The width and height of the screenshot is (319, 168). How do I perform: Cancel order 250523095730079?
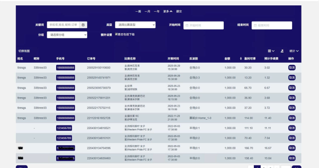pyautogui.click(x=292, y=88)
